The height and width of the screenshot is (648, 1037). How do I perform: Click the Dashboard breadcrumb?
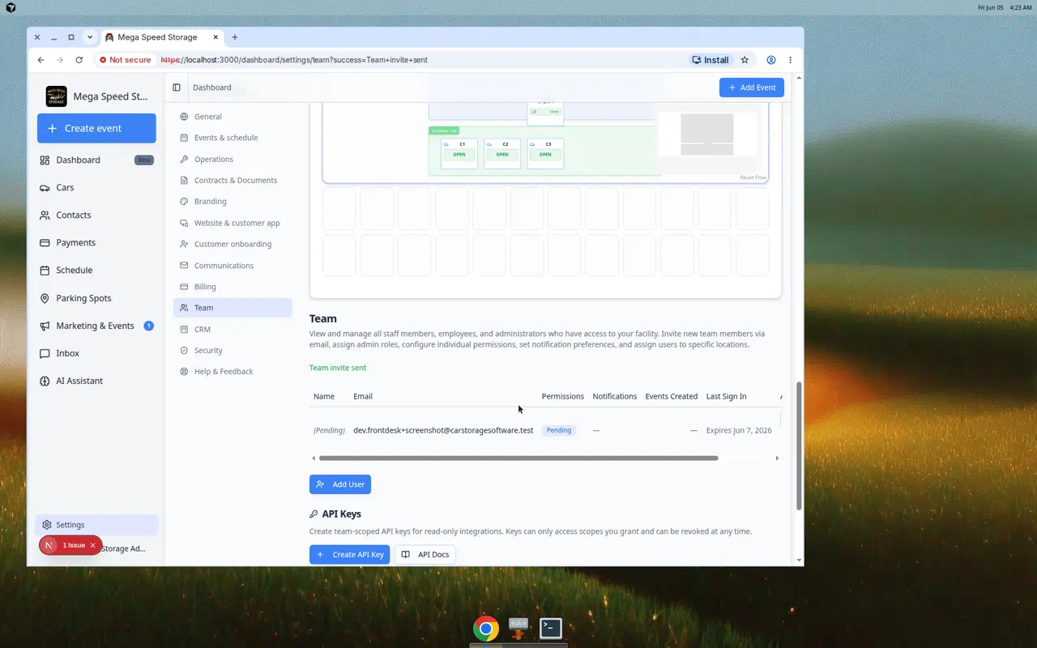click(212, 87)
